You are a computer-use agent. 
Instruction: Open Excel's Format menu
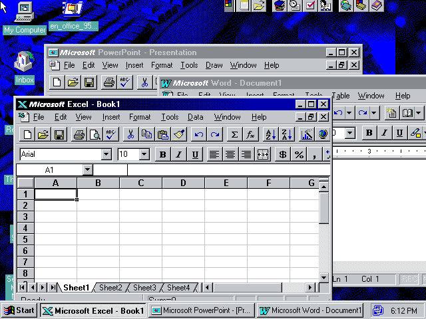click(140, 117)
